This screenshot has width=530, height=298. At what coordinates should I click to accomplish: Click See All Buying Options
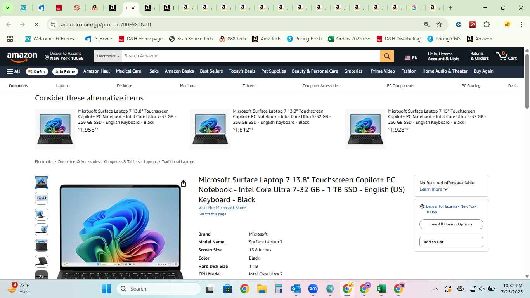tap(451, 224)
